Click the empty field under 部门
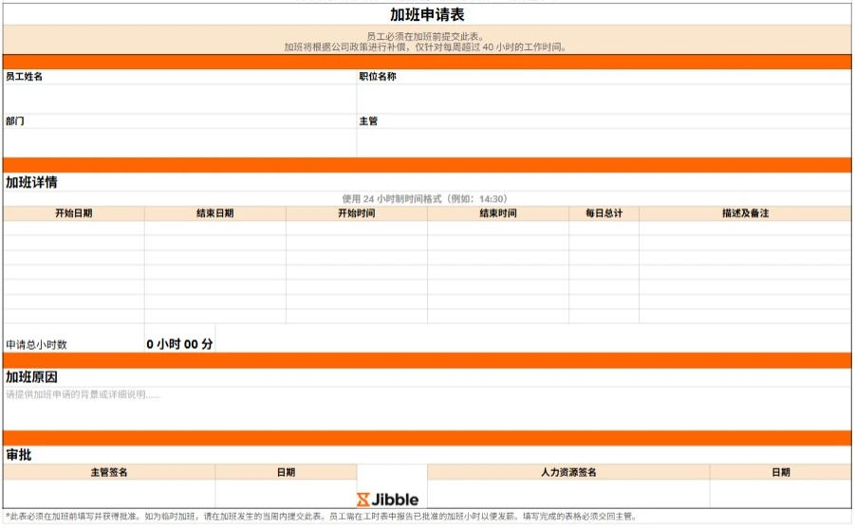 [x=180, y=143]
